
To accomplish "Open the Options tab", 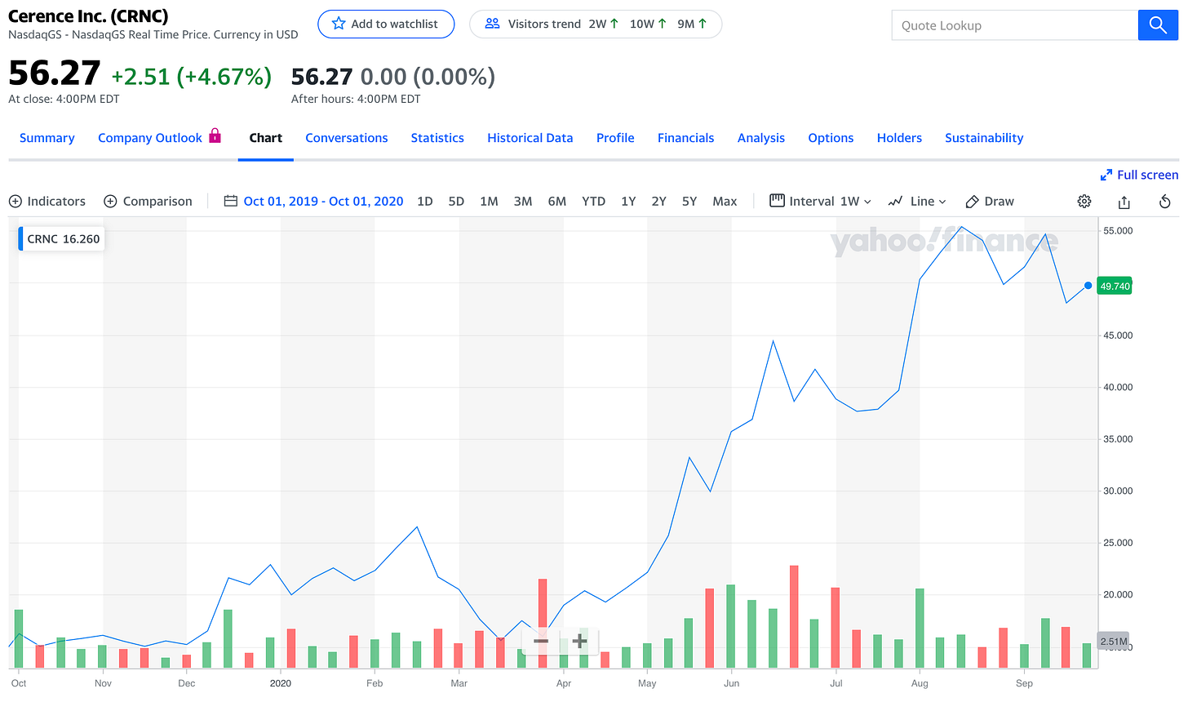I will pos(831,138).
